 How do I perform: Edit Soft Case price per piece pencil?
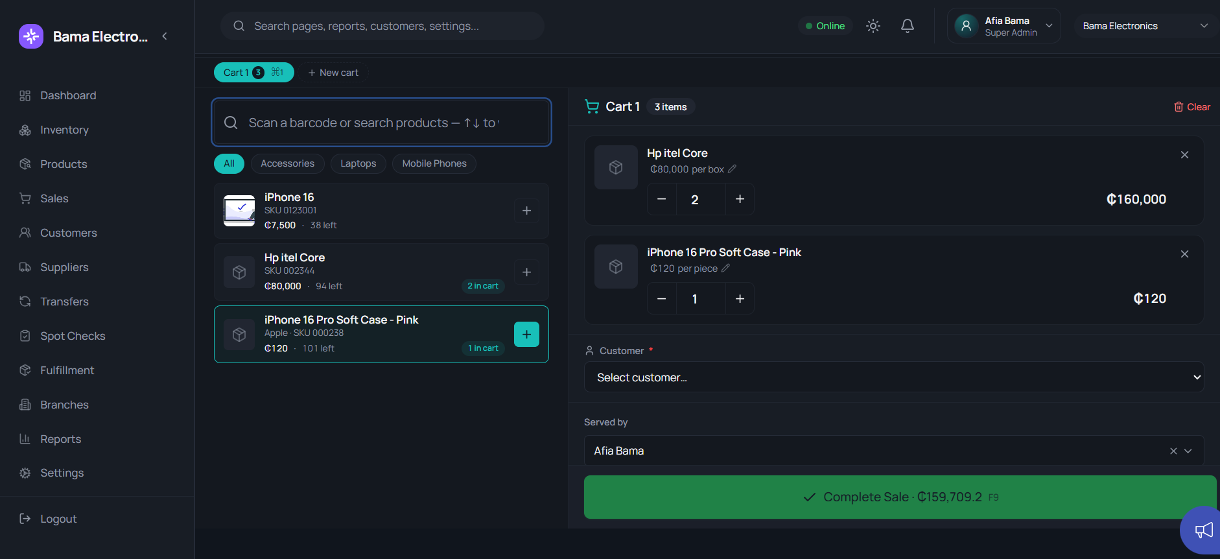click(x=725, y=268)
